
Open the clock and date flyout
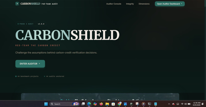point(197,104)
